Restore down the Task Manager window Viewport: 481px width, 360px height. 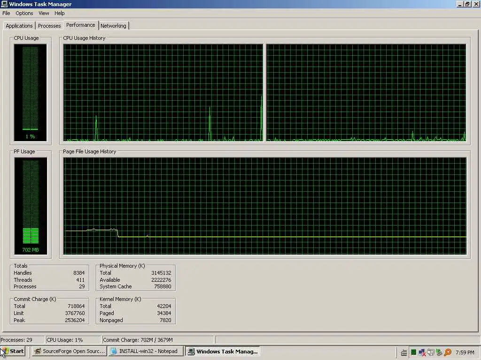[x=467, y=4]
